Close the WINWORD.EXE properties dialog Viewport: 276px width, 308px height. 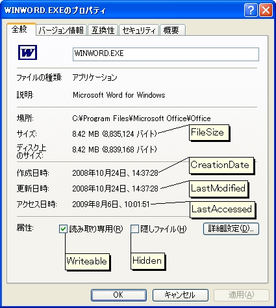coord(266,10)
